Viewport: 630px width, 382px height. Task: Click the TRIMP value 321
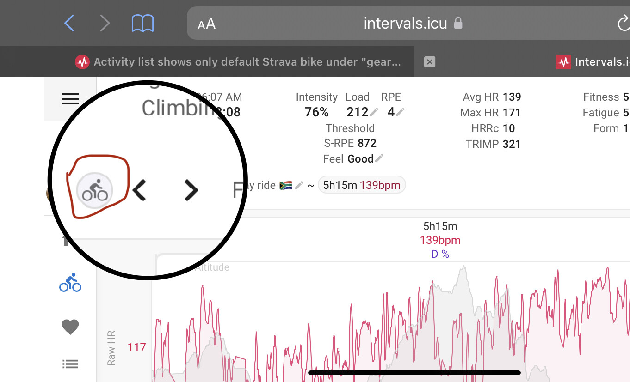coord(512,144)
